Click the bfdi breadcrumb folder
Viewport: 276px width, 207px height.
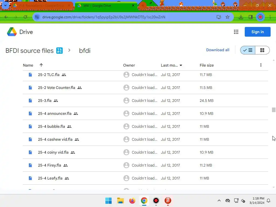tap(85, 51)
